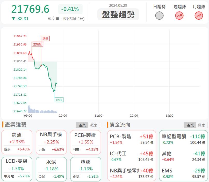Click NB與手機零組 +40億 fund inflow row
This screenshot has width=209, height=182.
tap(132, 173)
